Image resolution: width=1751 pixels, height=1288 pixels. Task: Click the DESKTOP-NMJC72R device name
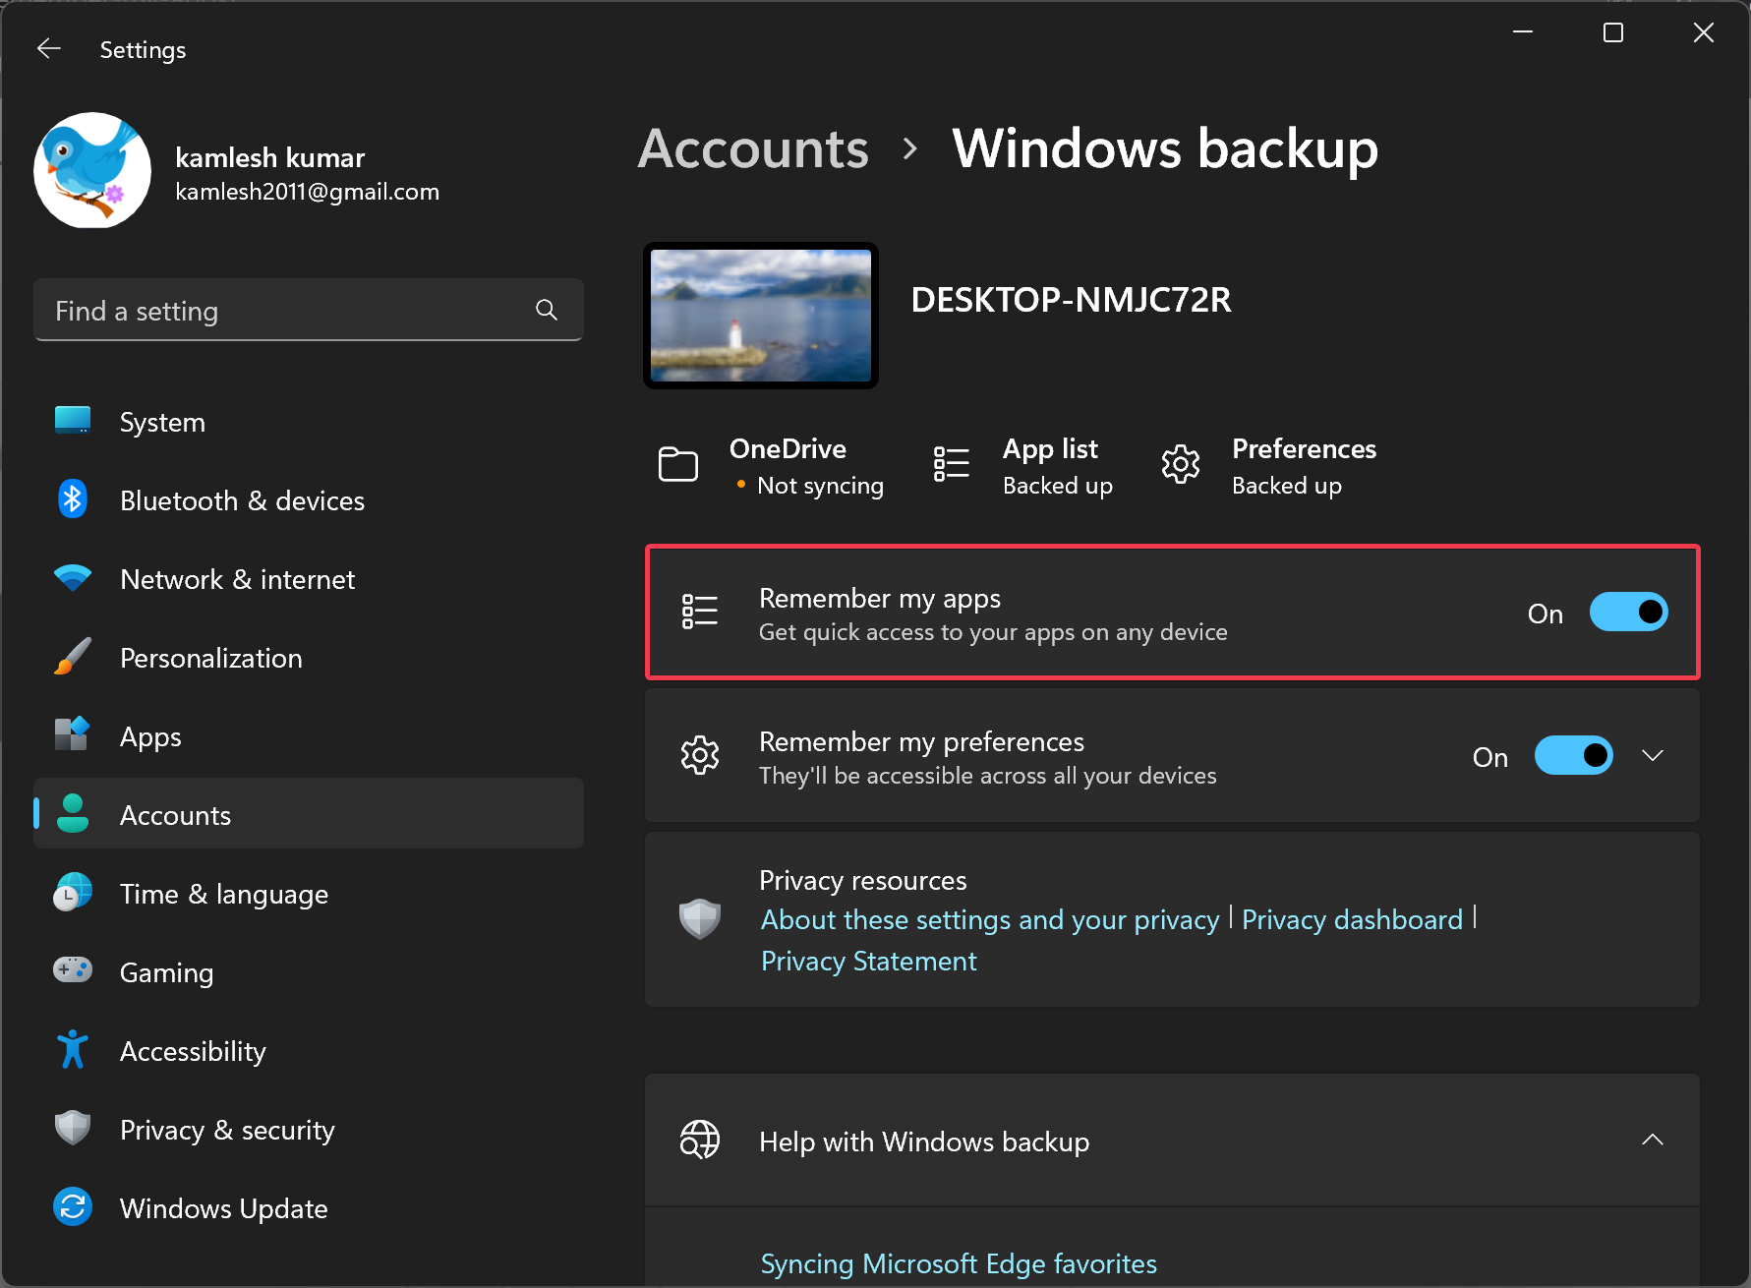(x=1071, y=300)
